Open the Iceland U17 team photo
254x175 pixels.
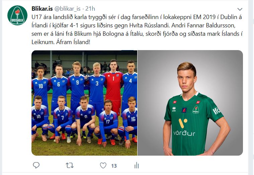click(84, 103)
